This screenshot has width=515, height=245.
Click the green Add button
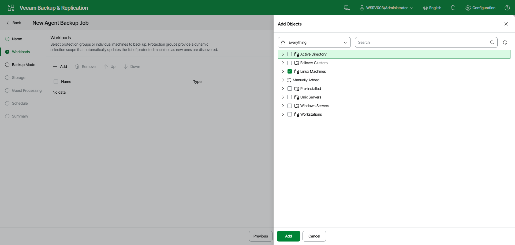point(289,236)
